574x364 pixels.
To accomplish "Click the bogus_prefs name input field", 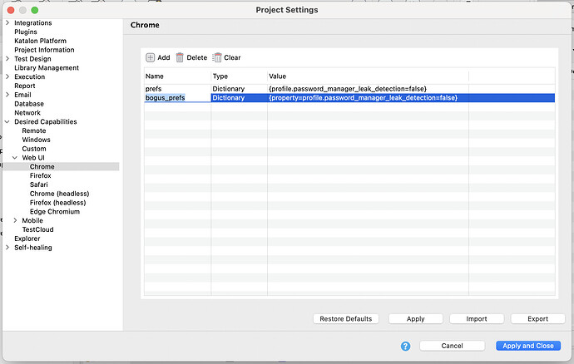I will click(x=177, y=98).
